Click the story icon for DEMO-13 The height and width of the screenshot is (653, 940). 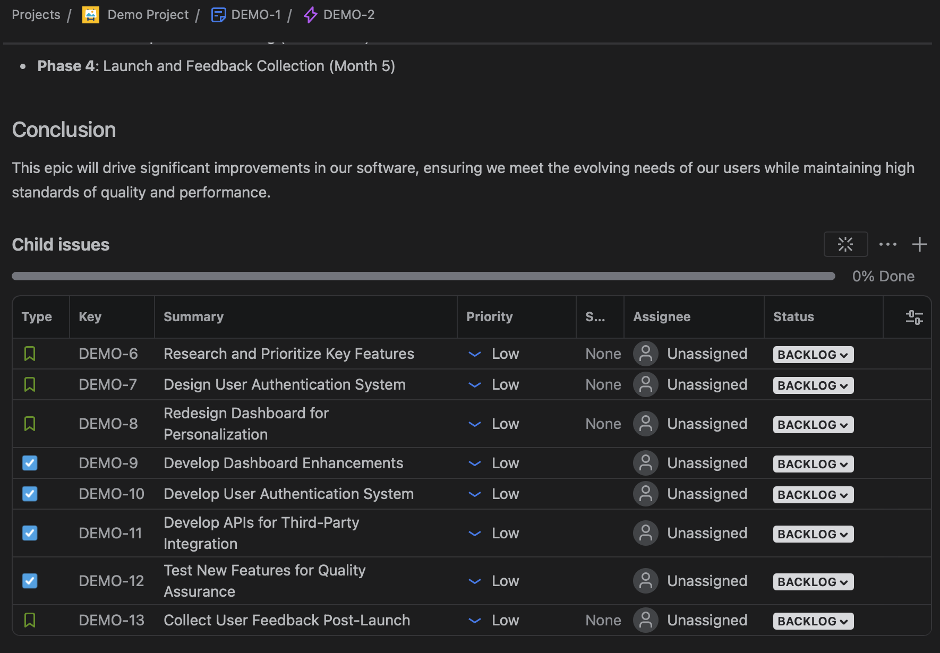[x=30, y=620]
